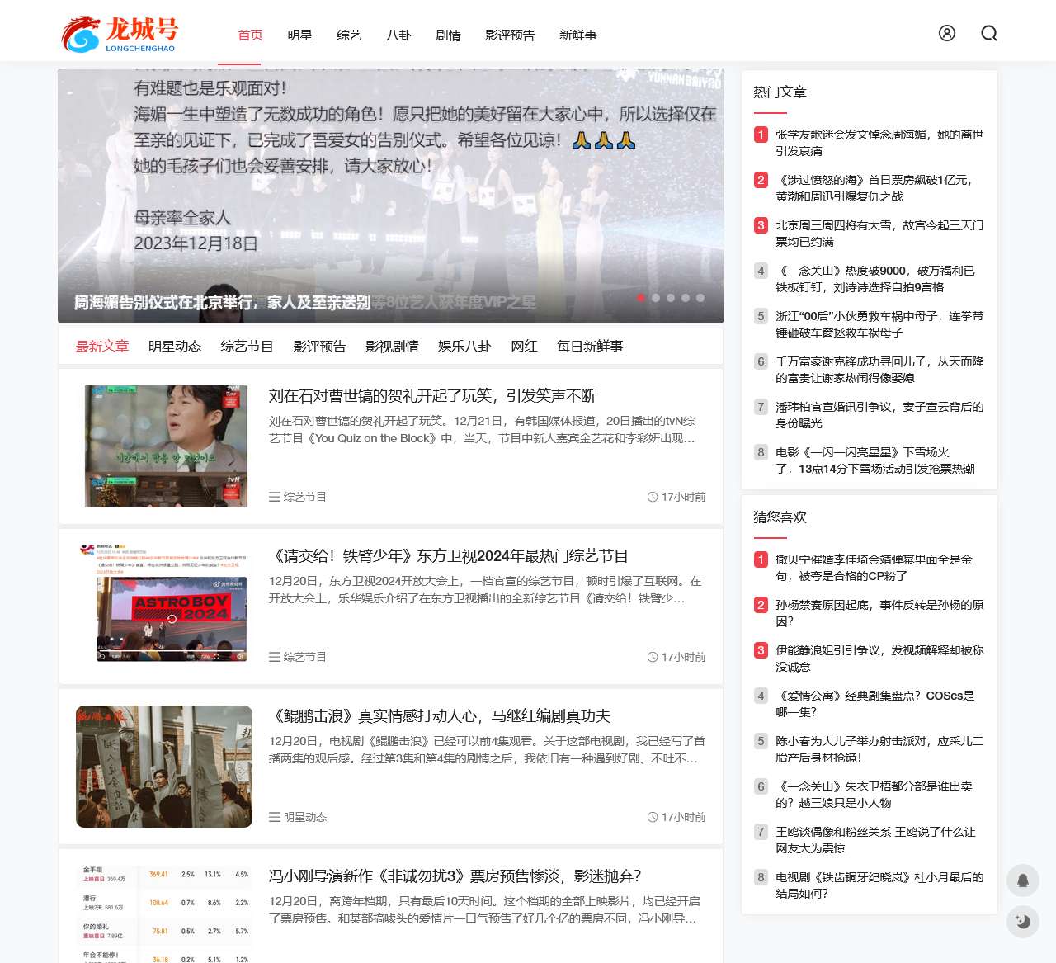Open recommended article 电视剧《铁齿铜牙纪晓岚》杜小月最后的结局如何
Viewport: 1056px width, 963px height.
[879, 885]
